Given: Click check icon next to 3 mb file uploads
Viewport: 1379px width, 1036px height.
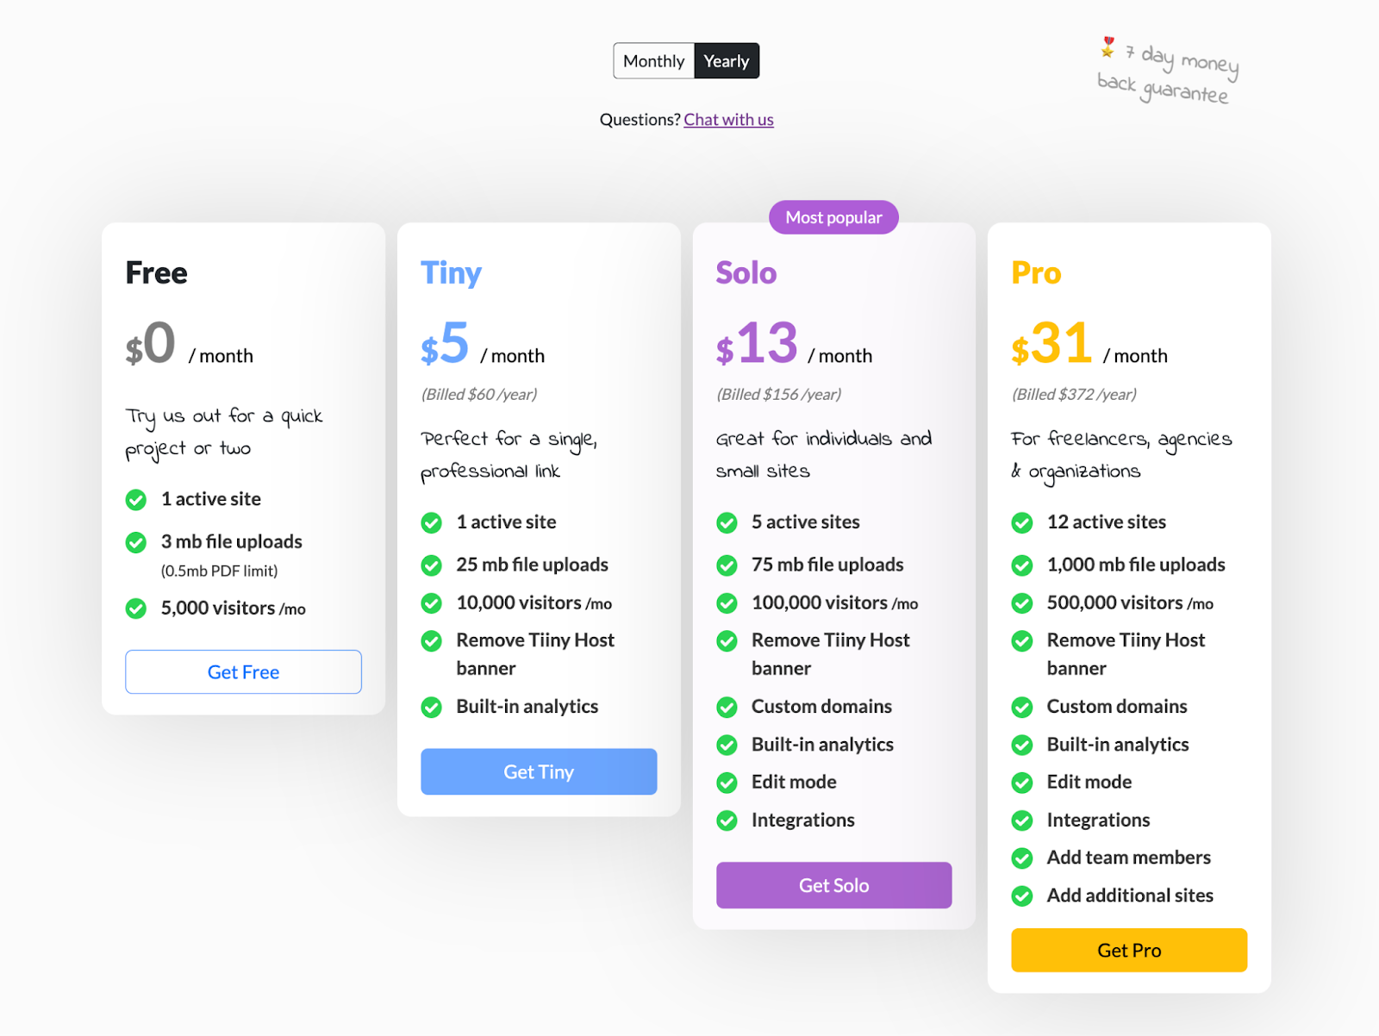Looking at the screenshot, I should coord(136,542).
